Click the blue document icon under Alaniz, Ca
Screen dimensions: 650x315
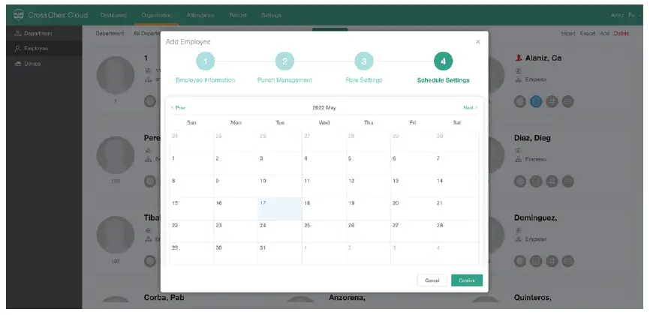(536, 101)
